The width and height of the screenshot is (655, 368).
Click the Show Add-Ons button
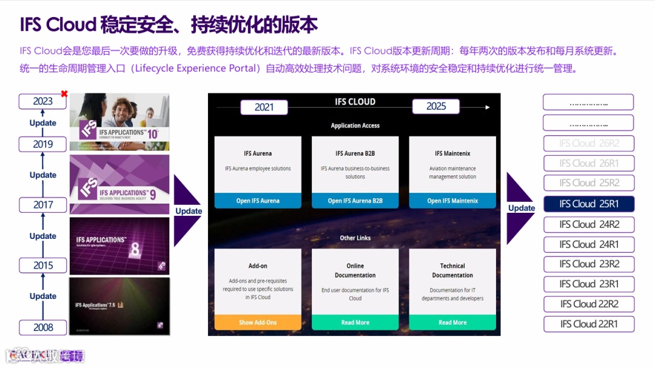[258, 322]
